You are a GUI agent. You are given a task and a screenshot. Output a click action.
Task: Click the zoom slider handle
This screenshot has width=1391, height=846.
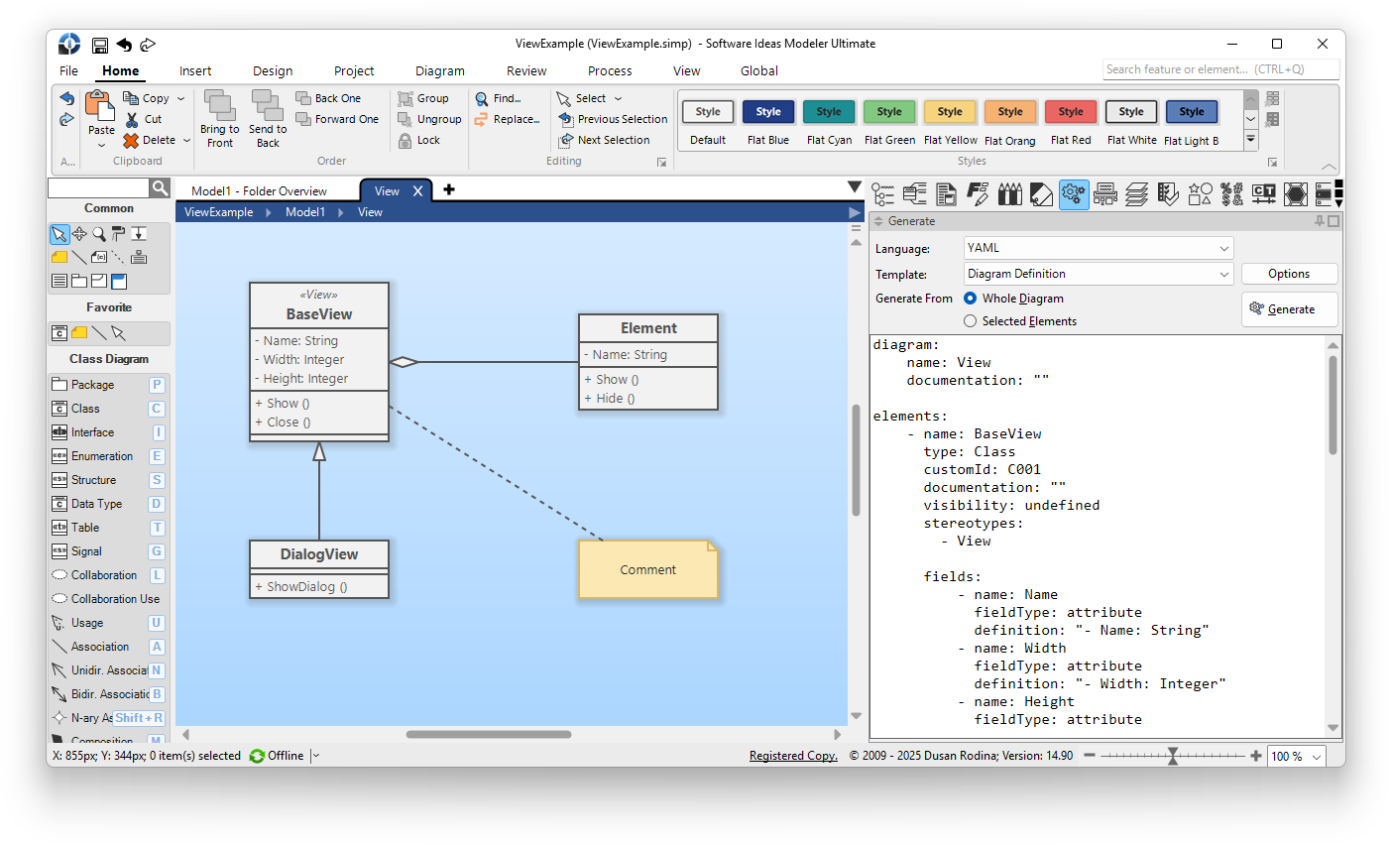click(x=1173, y=756)
